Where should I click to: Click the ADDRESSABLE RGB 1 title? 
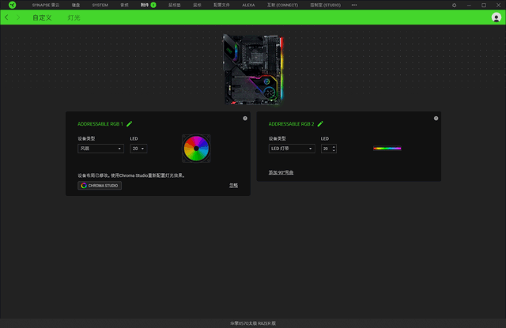(x=100, y=124)
